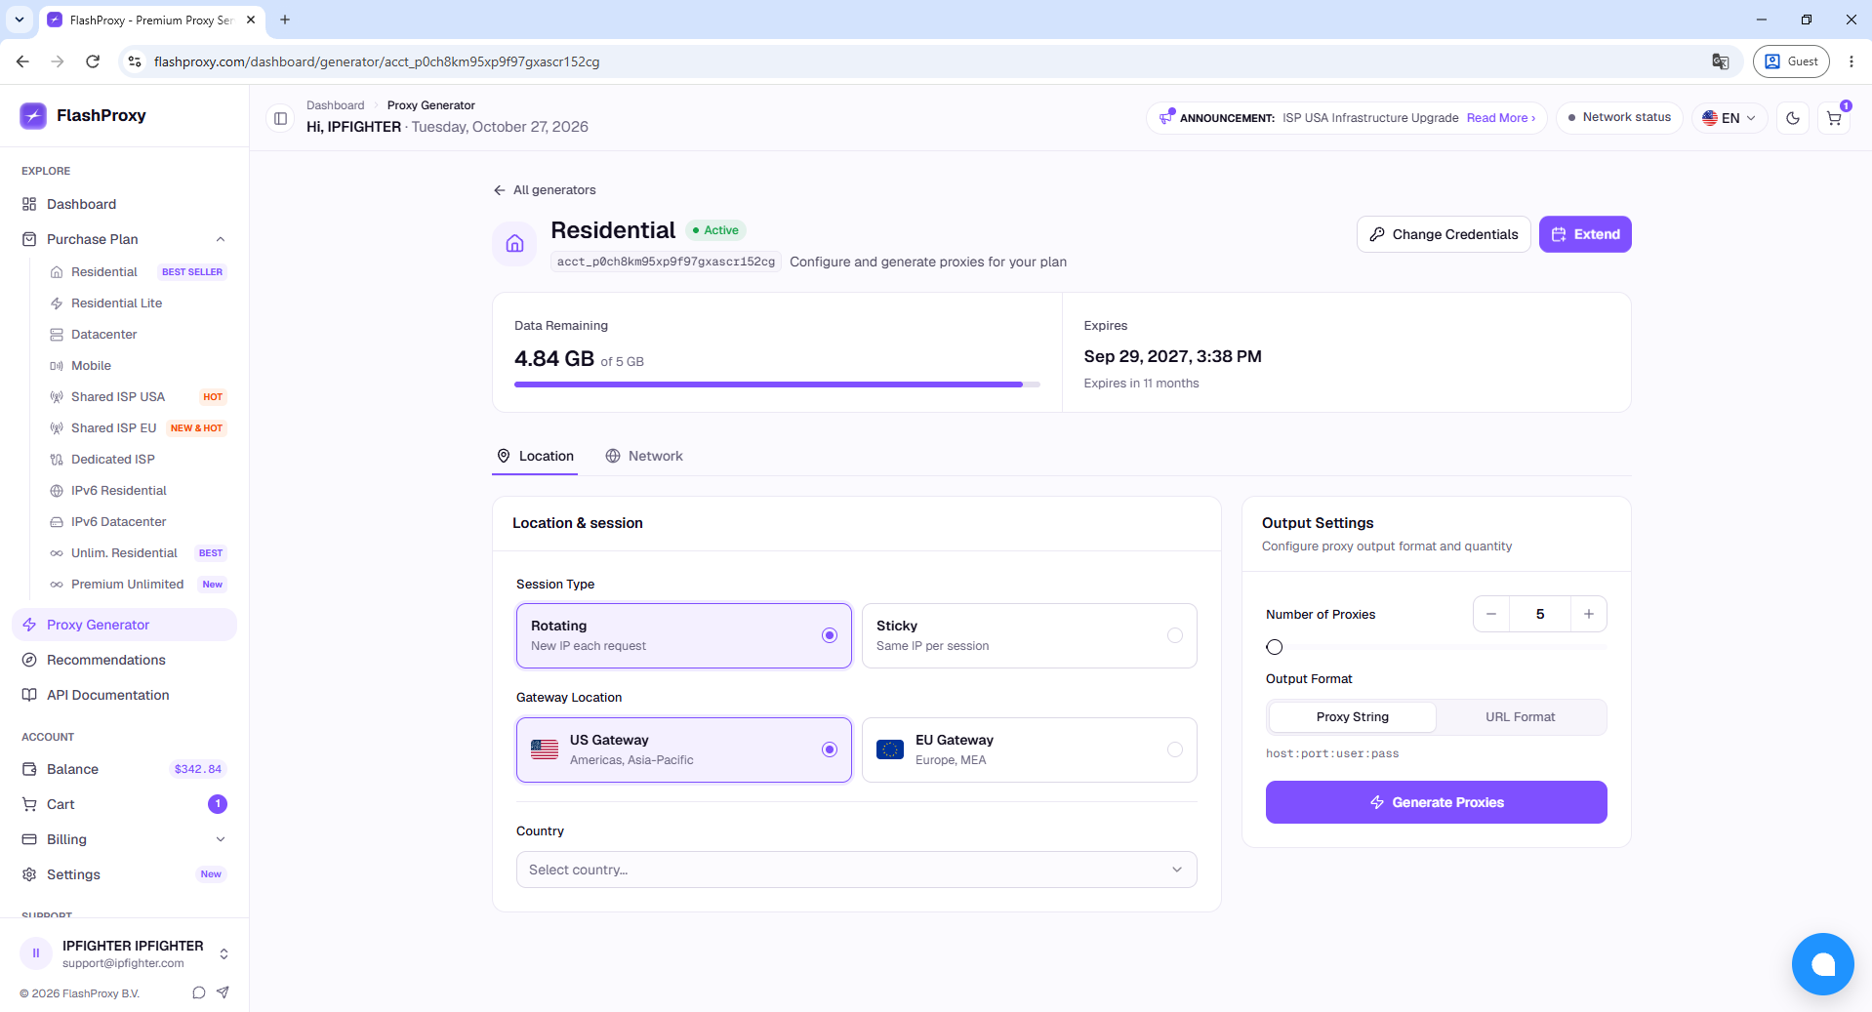Select Rotating session type
Screen dimensions: 1872x1012
(x=684, y=635)
